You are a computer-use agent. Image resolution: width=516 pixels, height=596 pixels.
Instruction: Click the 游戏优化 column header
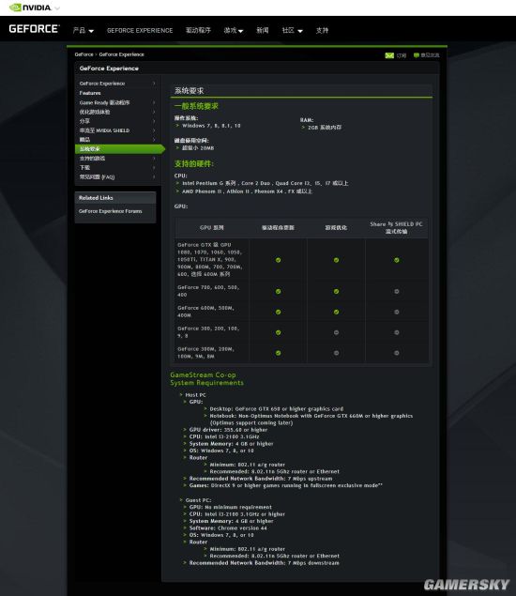coord(336,228)
